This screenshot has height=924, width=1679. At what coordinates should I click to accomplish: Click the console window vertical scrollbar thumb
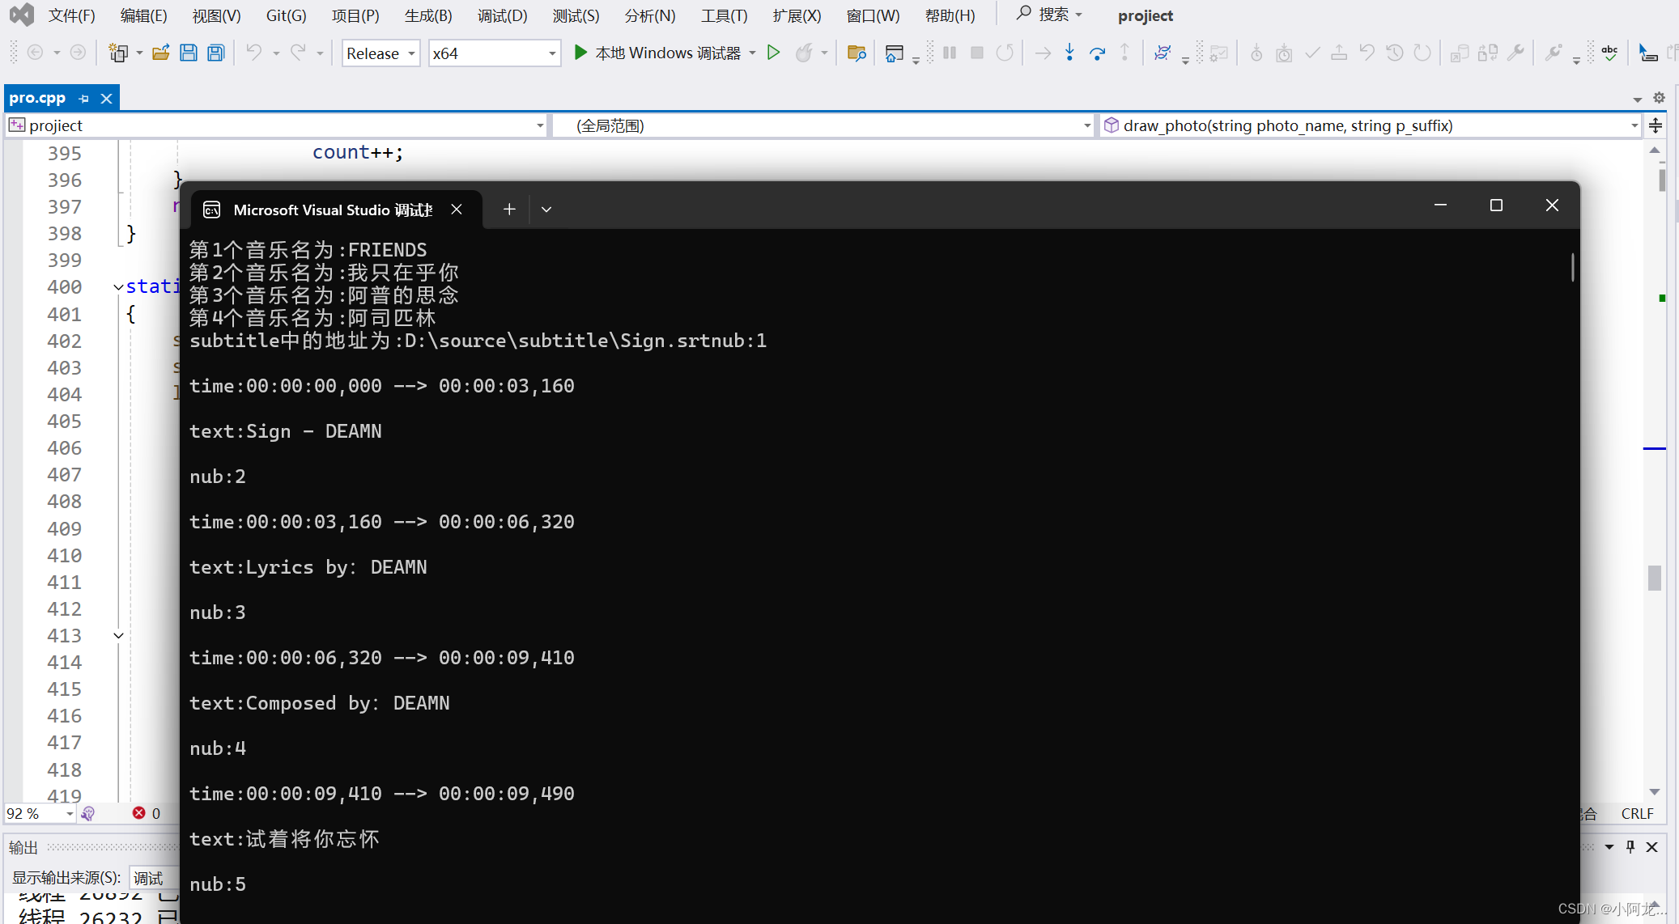point(1572,267)
